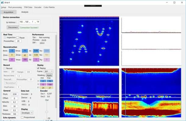This screenshot has height=121, width=186.
Task: Click the Connection Succeed status text
Action: 29,28
